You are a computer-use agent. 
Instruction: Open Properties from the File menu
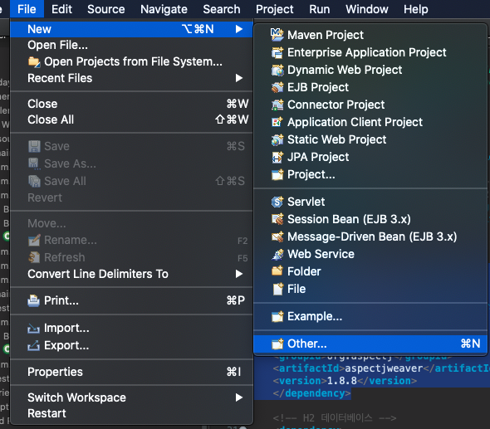(x=131, y=372)
